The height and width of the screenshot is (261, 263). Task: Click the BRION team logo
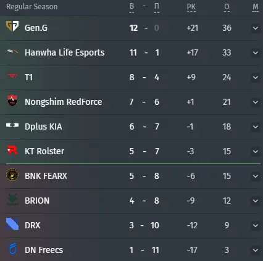point(12,199)
